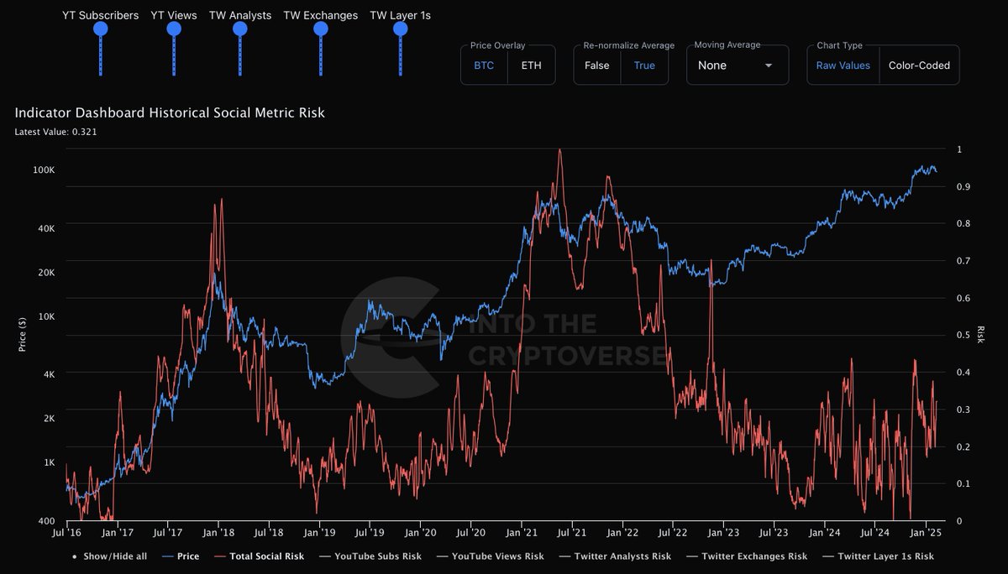Toggle the TW Exchanges pin icon
This screenshot has width=1008, height=574.
pos(319,28)
